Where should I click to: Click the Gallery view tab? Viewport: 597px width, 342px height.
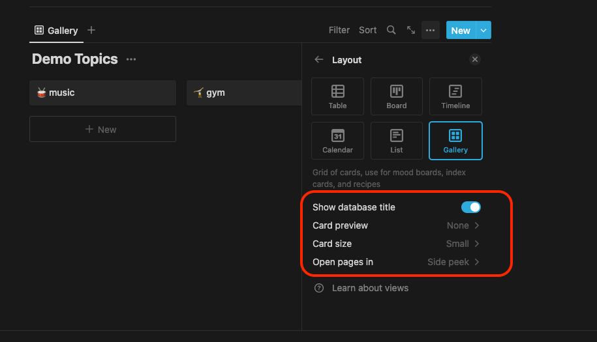point(56,31)
